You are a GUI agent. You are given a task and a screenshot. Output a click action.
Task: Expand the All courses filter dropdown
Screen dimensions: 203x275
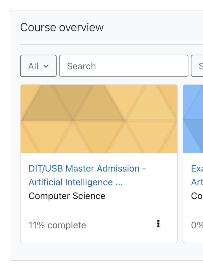(x=38, y=66)
